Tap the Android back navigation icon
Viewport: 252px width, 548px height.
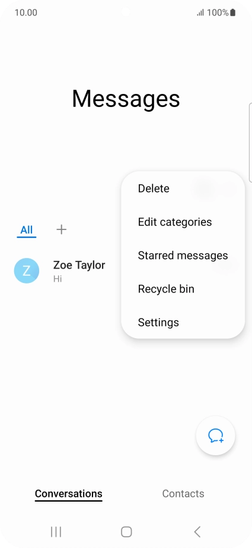click(x=197, y=532)
